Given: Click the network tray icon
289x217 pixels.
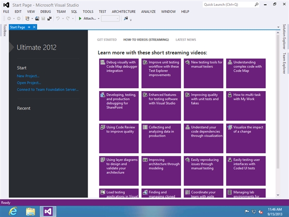Looking at the screenshot, I should point(254,212).
